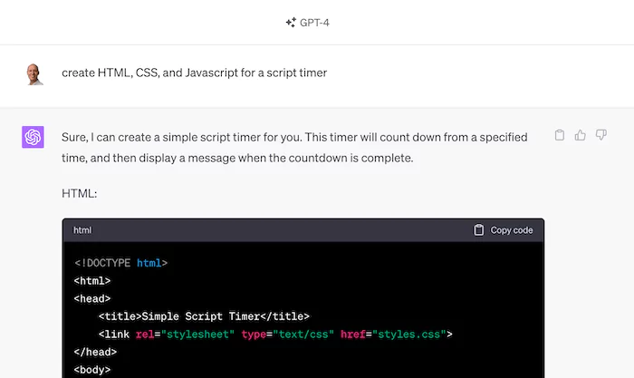Select the GPT-4 model label
This screenshot has width=634, height=378.
coord(314,23)
